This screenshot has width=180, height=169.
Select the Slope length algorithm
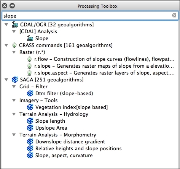50,121
